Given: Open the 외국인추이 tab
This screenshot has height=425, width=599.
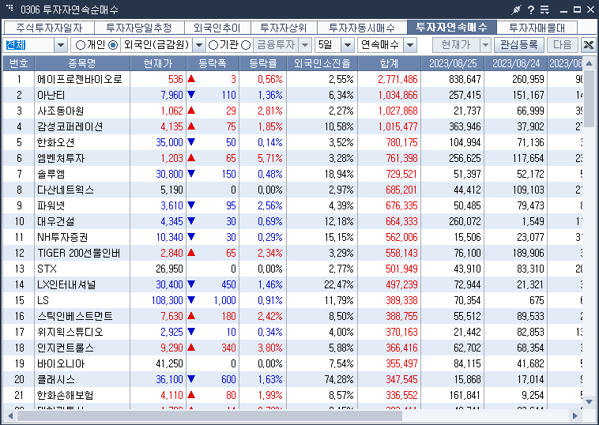Looking at the screenshot, I should pos(217,28).
